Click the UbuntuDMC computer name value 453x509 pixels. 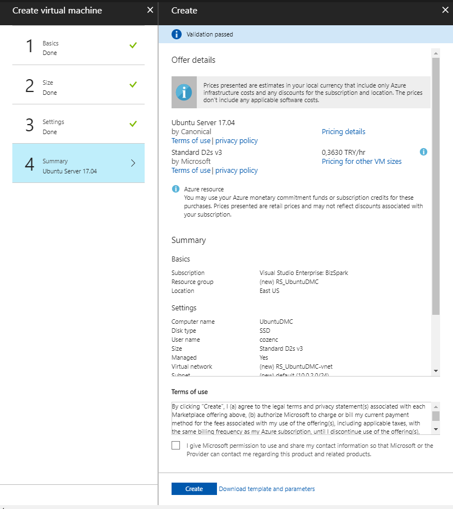(x=276, y=322)
